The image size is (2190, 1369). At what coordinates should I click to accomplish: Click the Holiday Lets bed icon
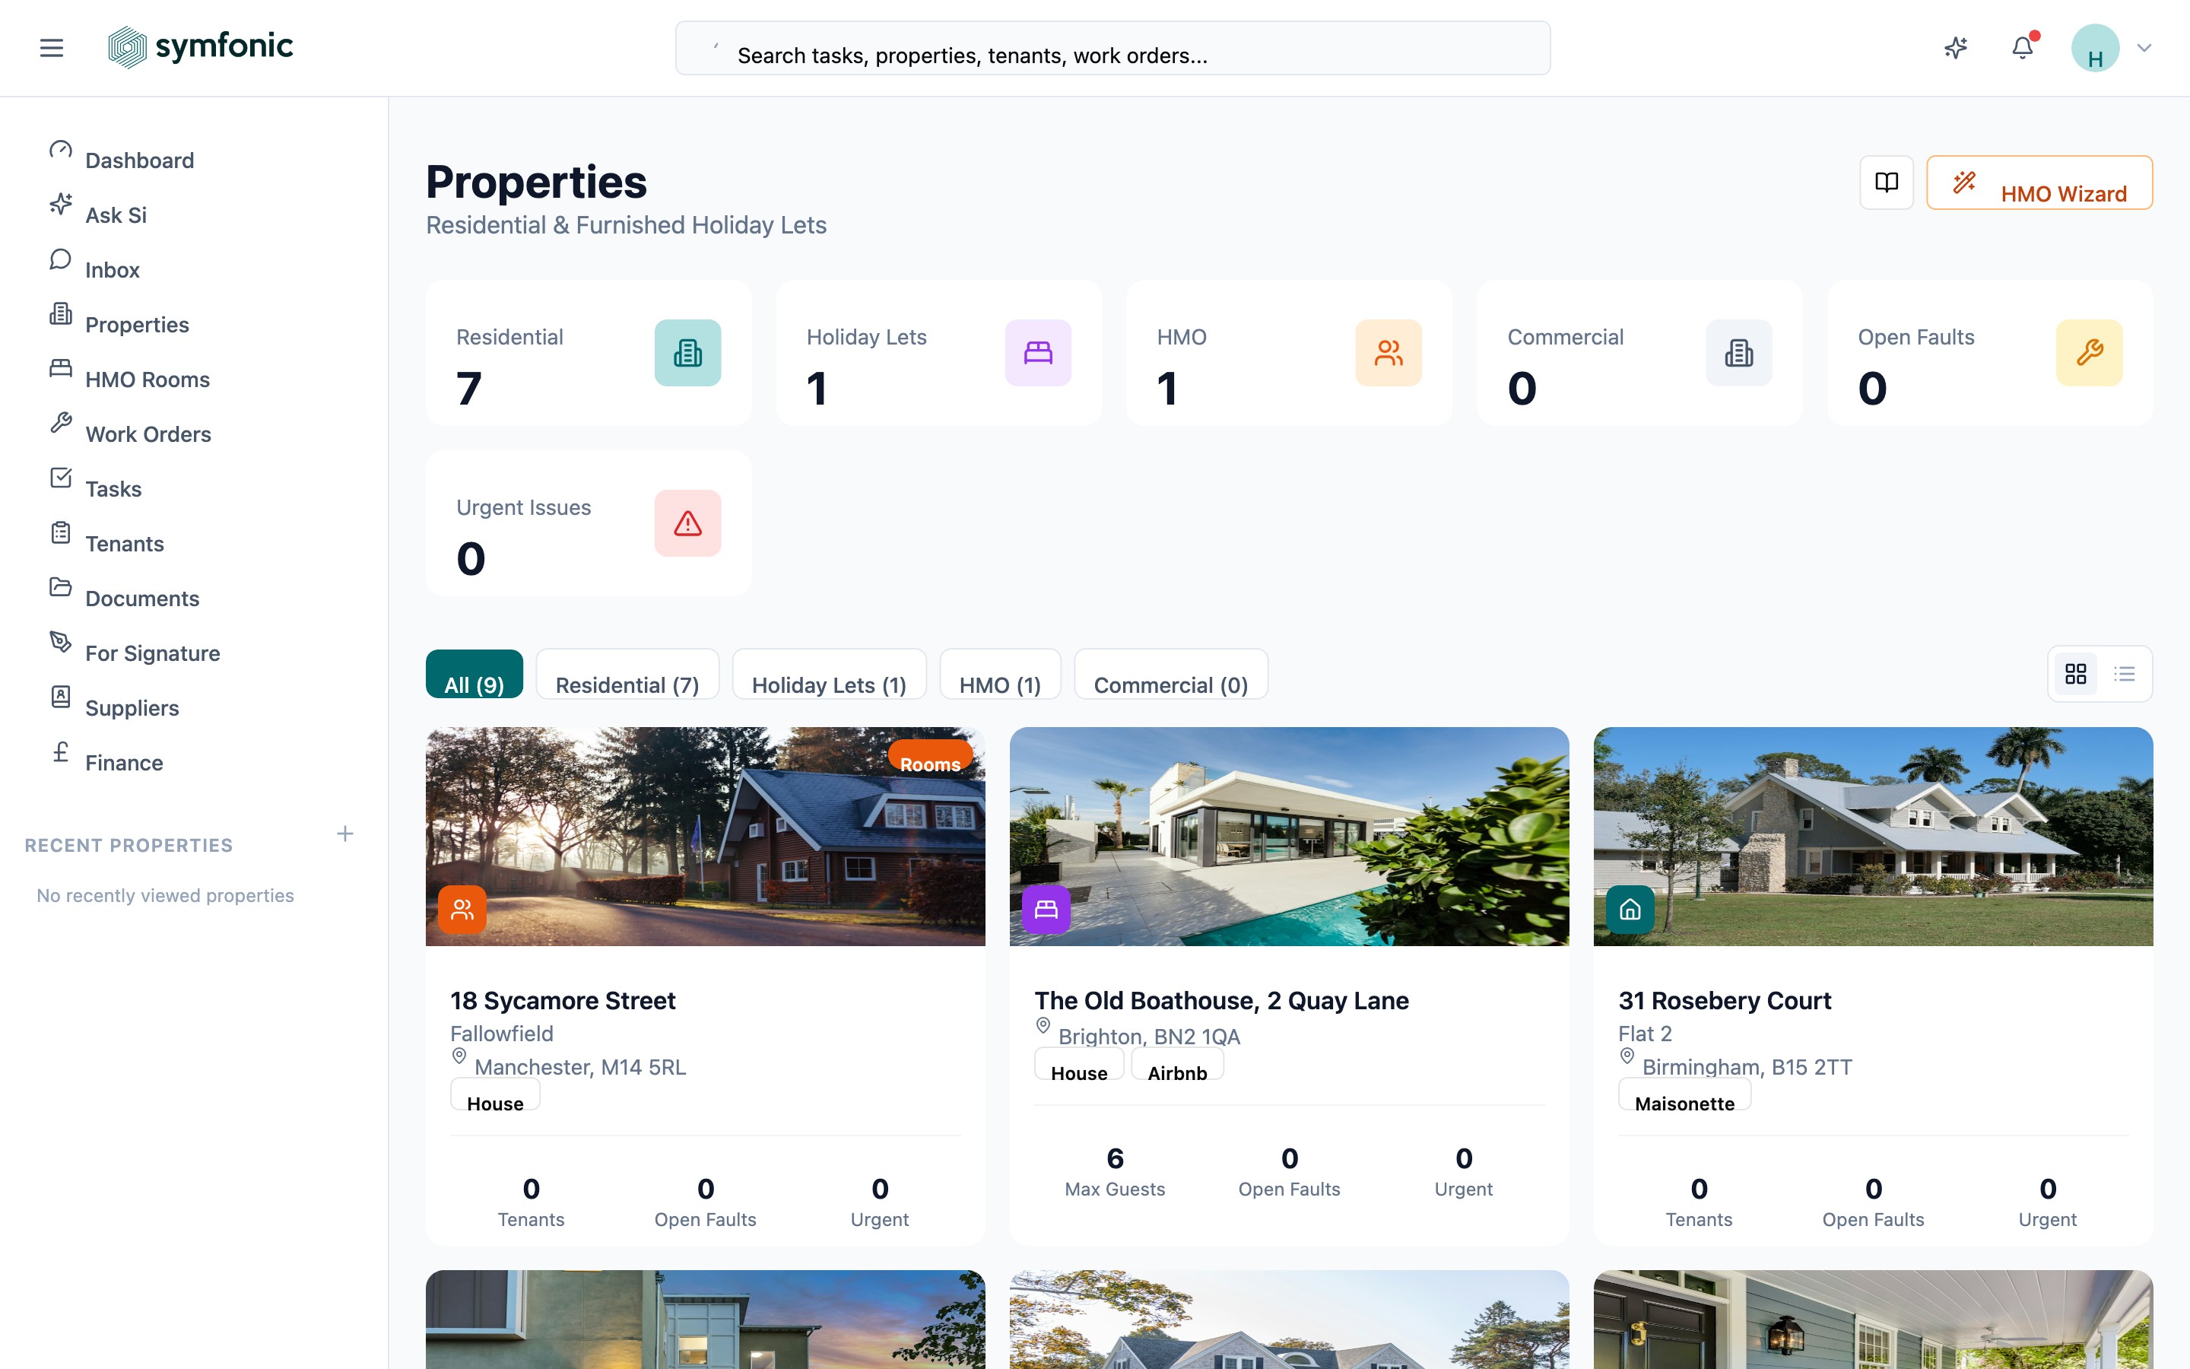coord(1038,353)
